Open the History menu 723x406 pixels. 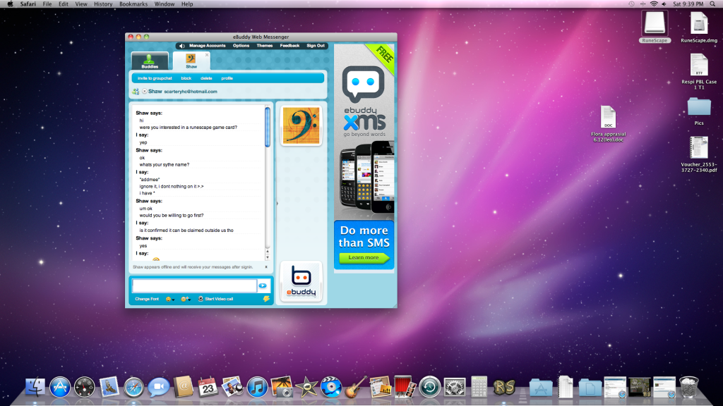[103, 4]
